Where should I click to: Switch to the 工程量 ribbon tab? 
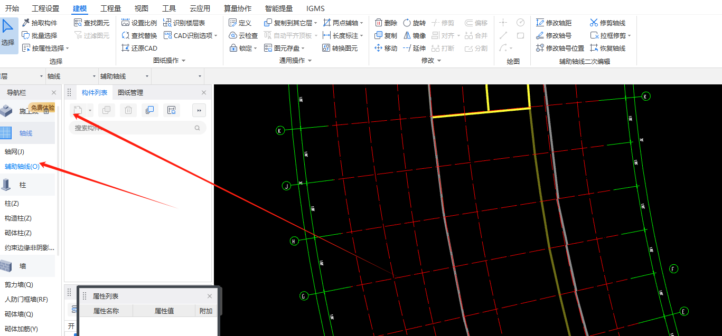pos(110,8)
